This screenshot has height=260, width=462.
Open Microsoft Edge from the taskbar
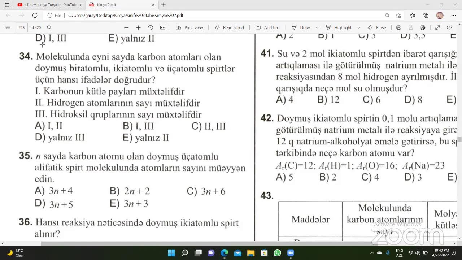point(225,253)
